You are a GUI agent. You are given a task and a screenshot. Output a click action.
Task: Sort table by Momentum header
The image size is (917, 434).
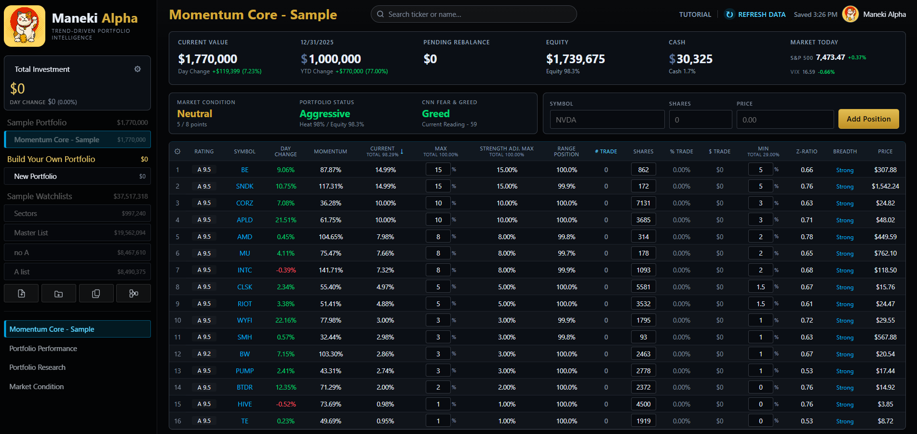point(330,151)
